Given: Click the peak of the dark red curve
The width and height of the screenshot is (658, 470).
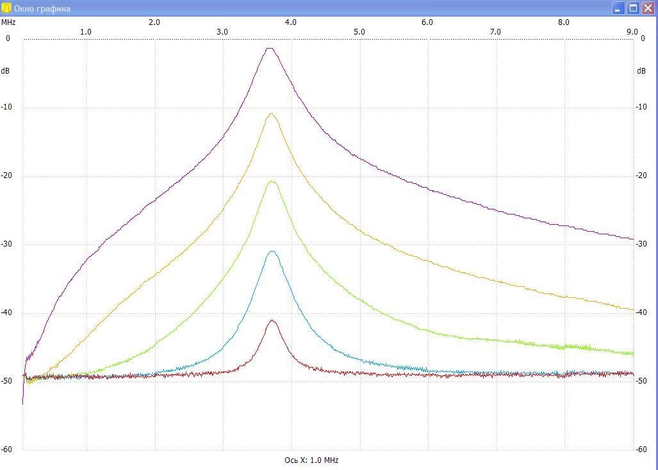Looking at the screenshot, I should tap(273, 320).
